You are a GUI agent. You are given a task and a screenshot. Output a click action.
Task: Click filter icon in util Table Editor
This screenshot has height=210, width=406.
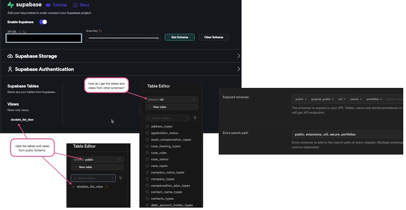tap(195, 118)
